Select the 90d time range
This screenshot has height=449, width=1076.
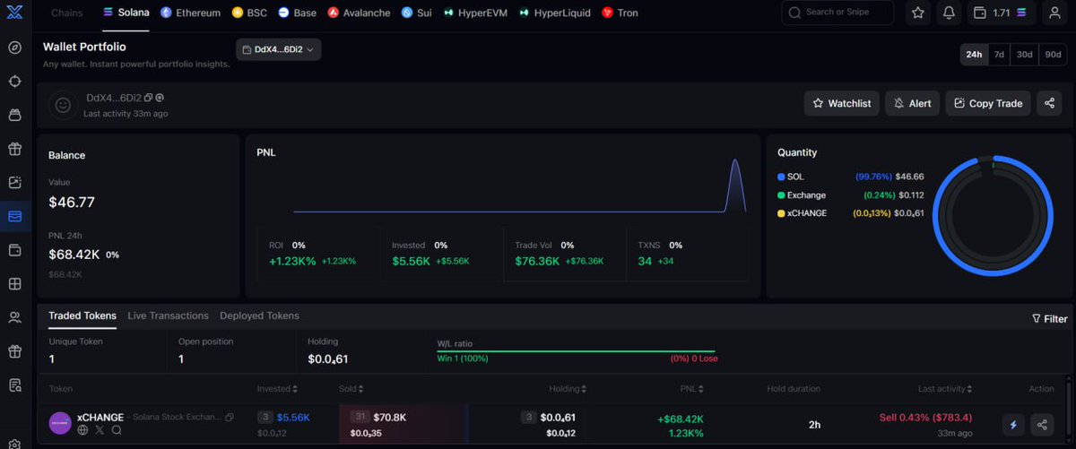pyautogui.click(x=1053, y=54)
